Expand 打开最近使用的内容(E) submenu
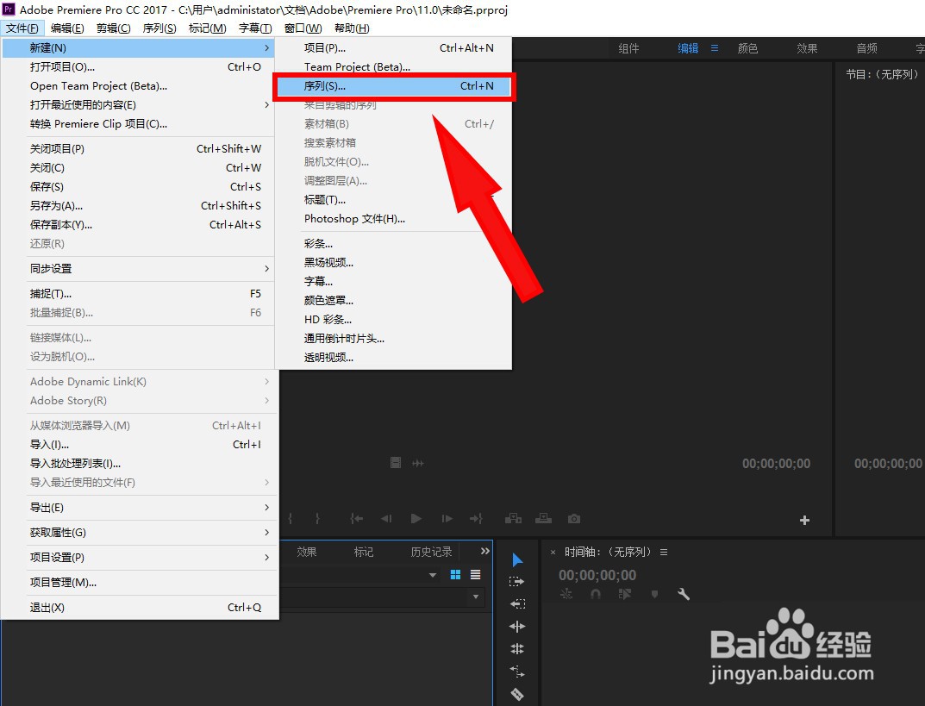 tap(266, 104)
